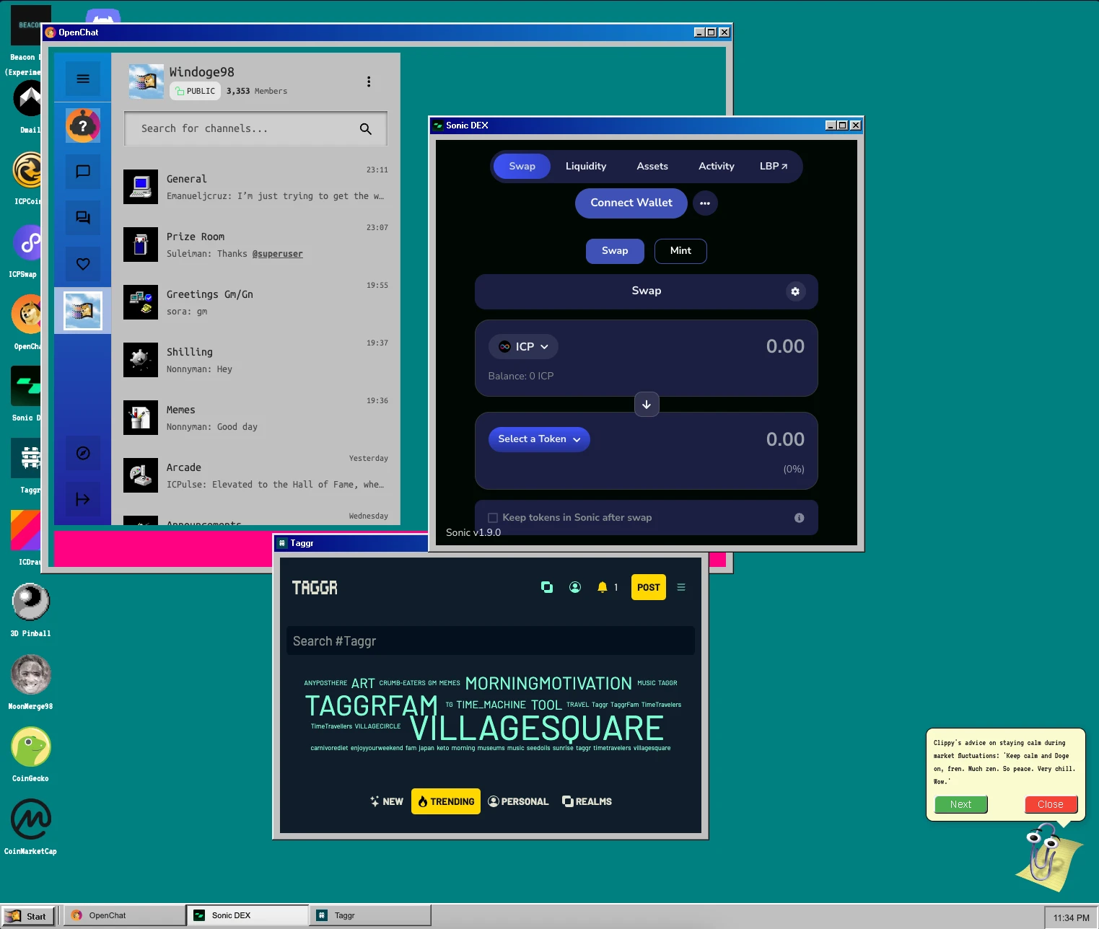1099x929 pixels.
Task: Click the TAGGRFAM tag
Action: 372,705
